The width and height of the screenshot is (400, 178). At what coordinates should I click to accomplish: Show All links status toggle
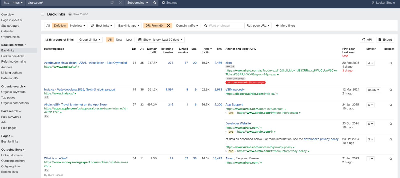click(x=110, y=40)
